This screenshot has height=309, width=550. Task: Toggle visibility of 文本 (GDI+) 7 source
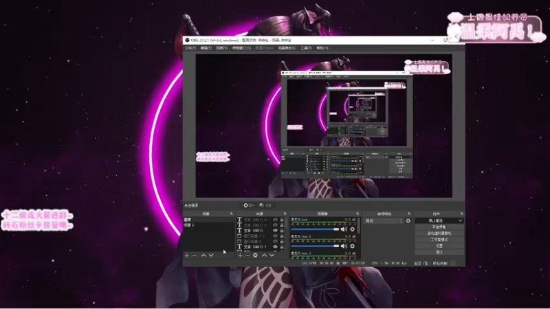point(276,247)
